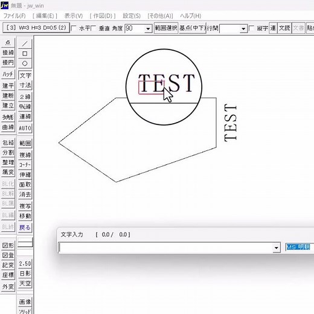The height and width of the screenshot is (314, 314).
Task: Toggle the 縦字 vertical text checkbox
Action: (x=252, y=28)
